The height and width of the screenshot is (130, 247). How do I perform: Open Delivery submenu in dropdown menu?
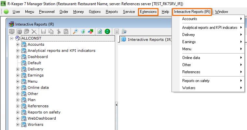(208, 35)
